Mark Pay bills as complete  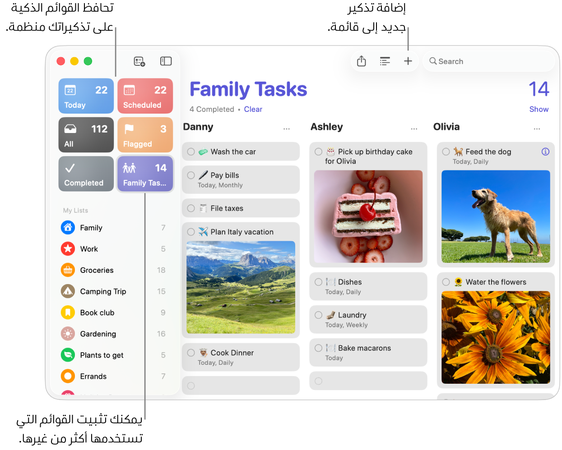tap(191, 175)
